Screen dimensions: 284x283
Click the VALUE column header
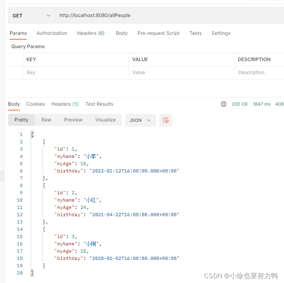click(140, 60)
